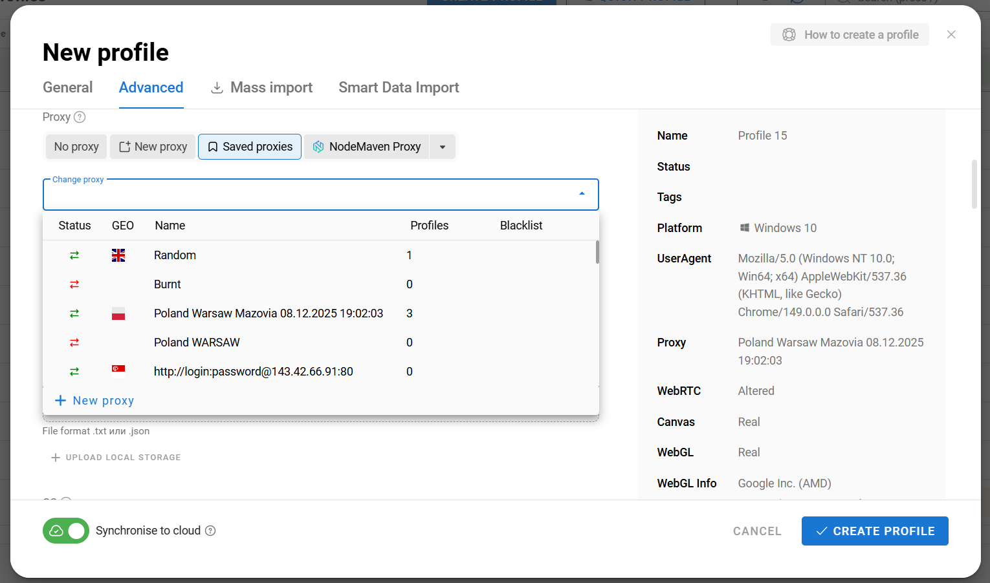Expand the NodeMaven Proxy dropdown arrow
The image size is (990, 583).
(x=443, y=147)
